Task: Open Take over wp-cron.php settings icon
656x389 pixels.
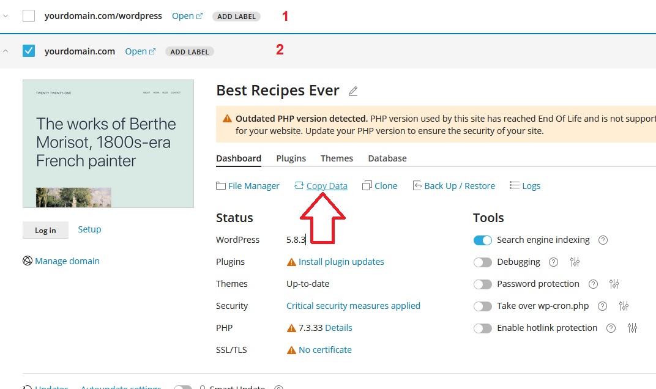Action: pyautogui.click(x=624, y=306)
